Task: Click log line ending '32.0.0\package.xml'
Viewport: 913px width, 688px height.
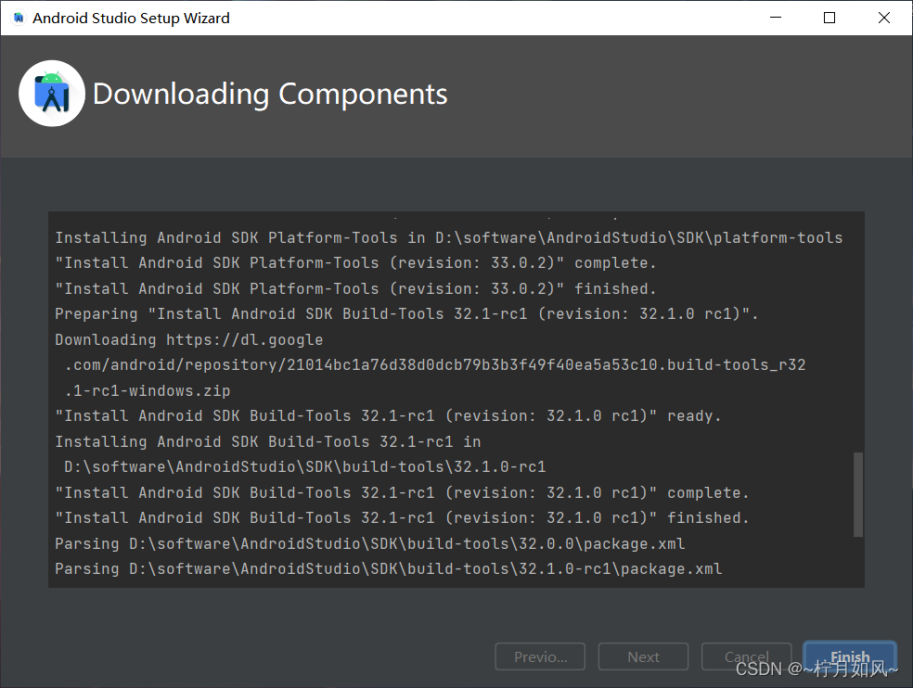Action: tap(369, 543)
